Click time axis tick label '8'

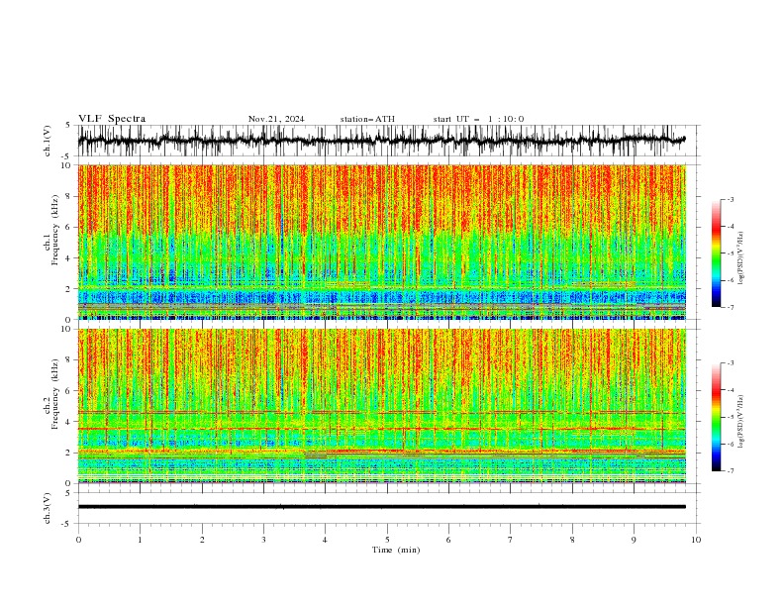pyautogui.click(x=572, y=540)
